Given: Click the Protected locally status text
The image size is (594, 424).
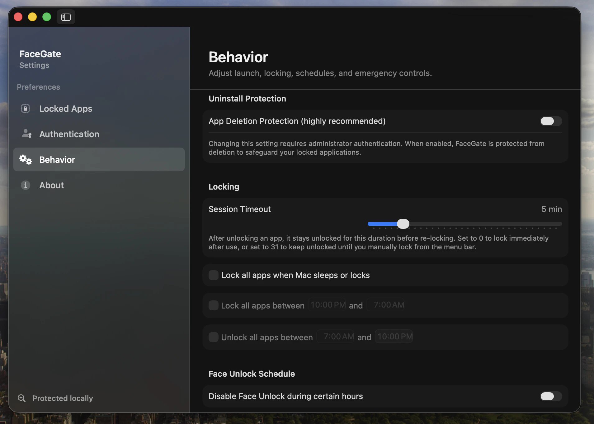Looking at the screenshot, I should click(x=63, y=398).
